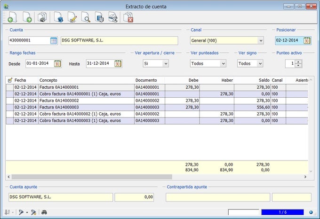The width and height of the screenshot is (320, 219).
Task: Click the binoculars find icon in status bar
Action: [x=44, y=212]
